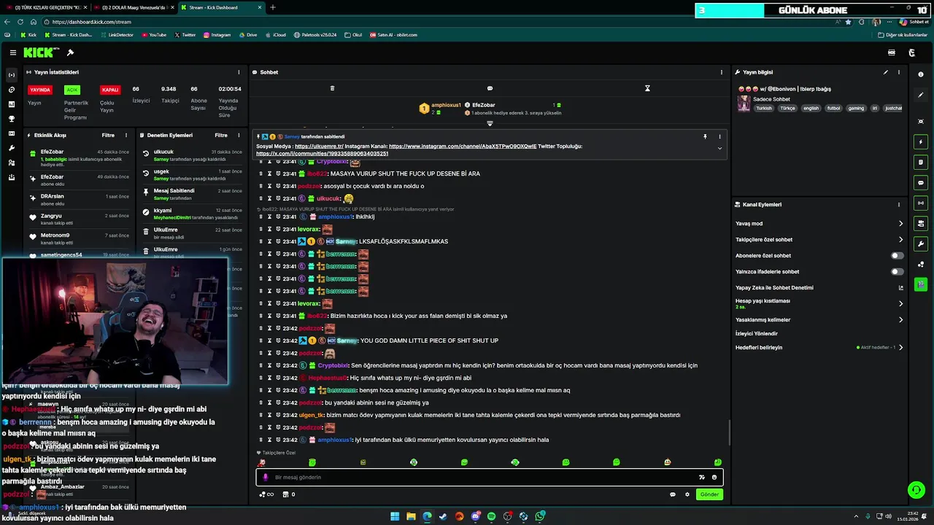Click the chat bubble icon beside the settings gear
Screen dimensions: 934x525
(x=673, y=494)
